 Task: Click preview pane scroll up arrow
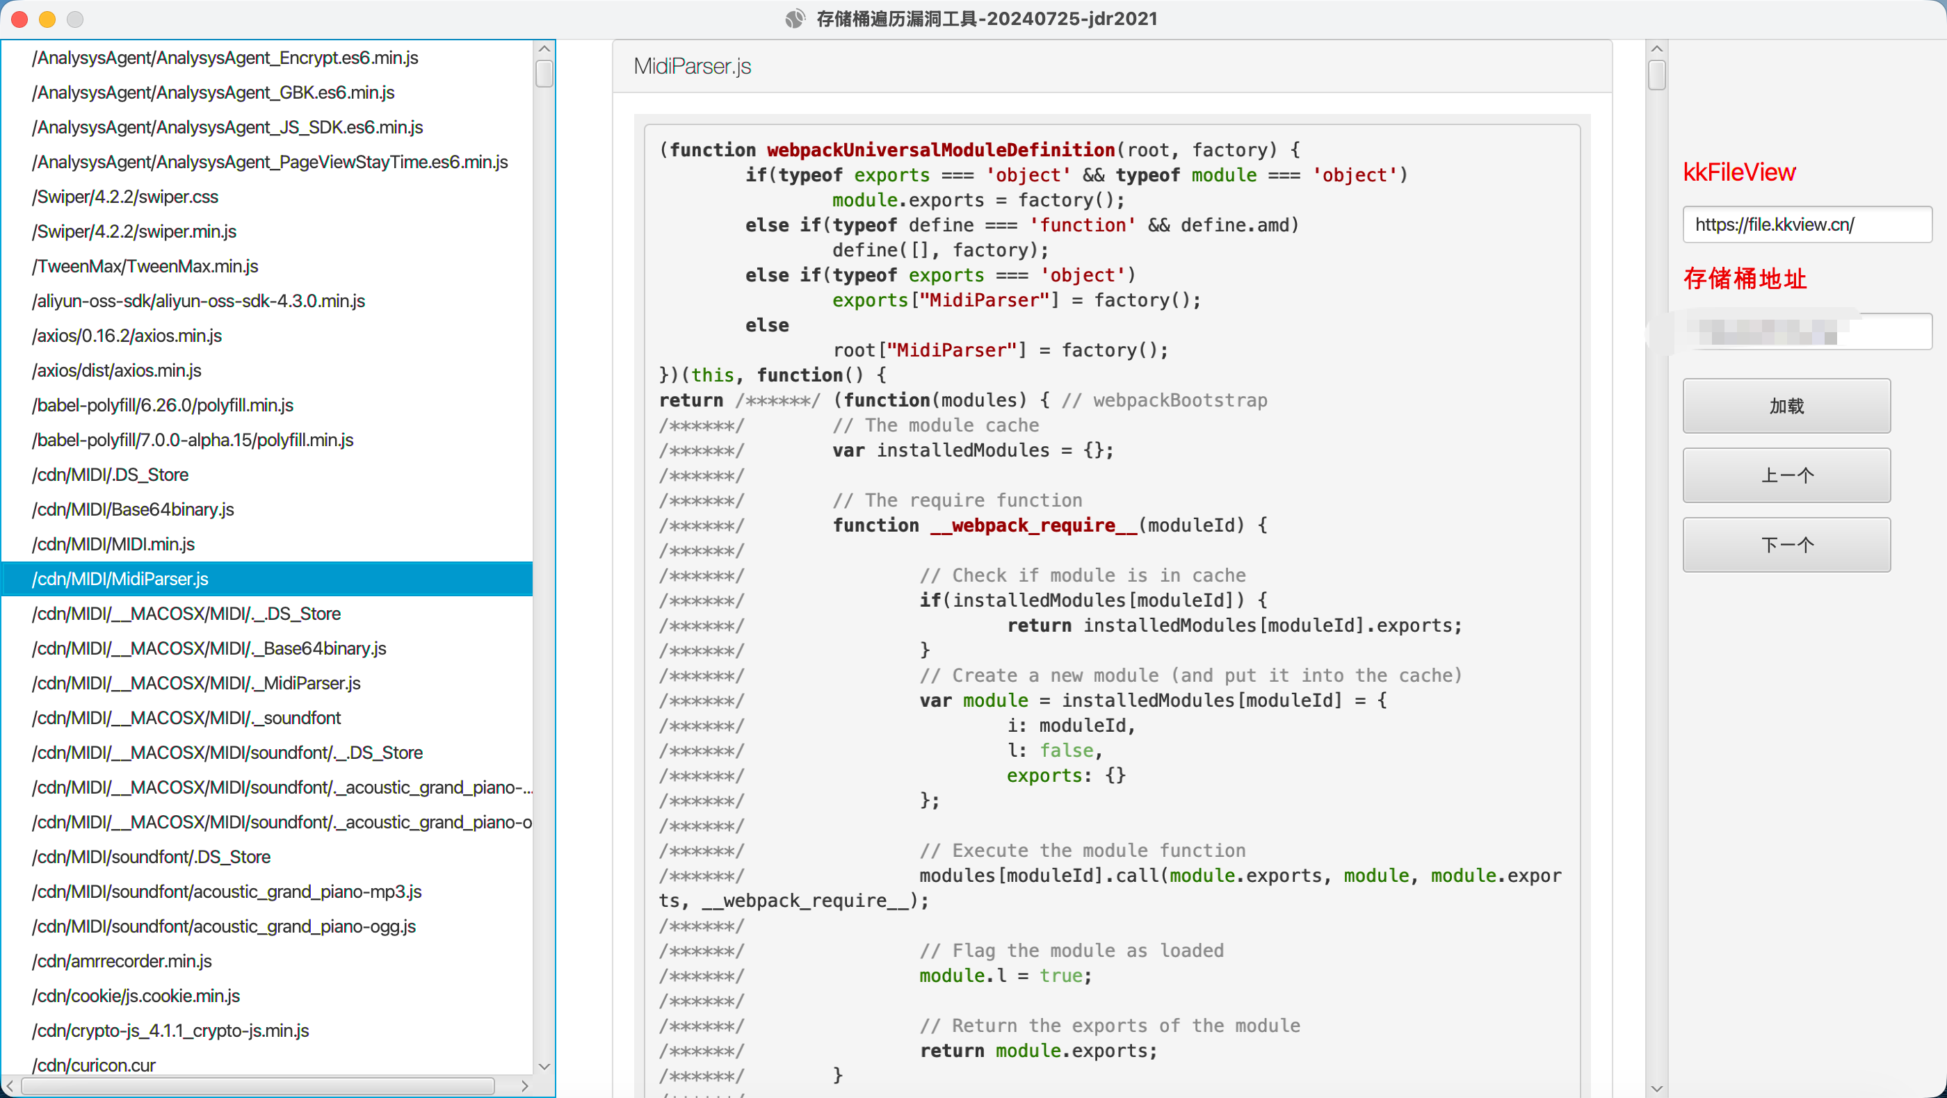pos(1656,49)
